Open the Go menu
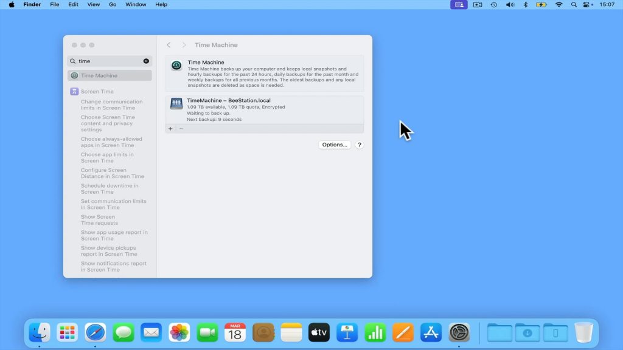This screenshot has height=350, width=623. (x=113, y=4)
